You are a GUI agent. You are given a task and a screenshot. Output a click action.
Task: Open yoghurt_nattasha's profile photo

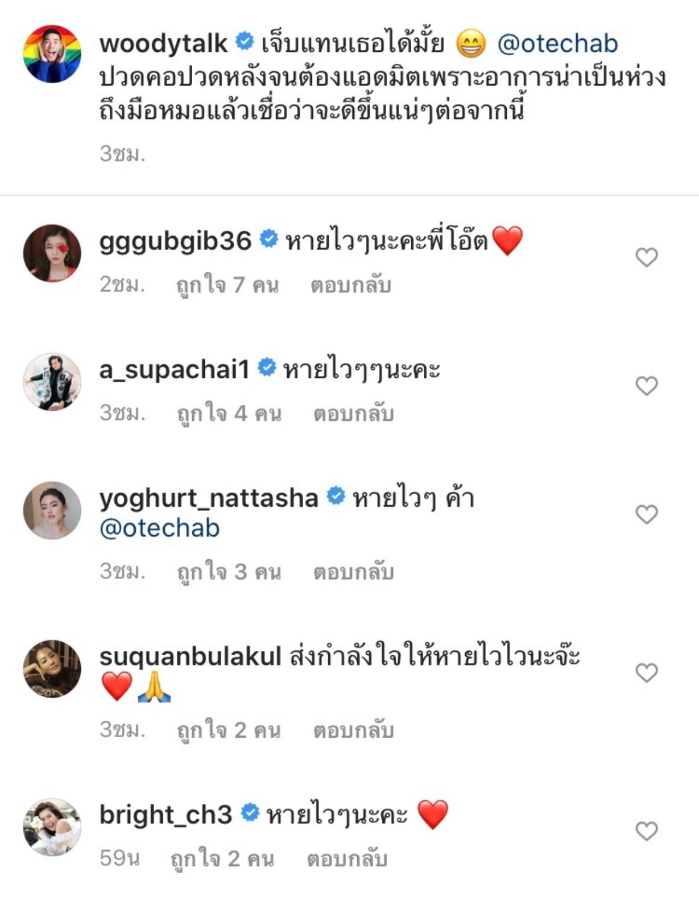point(52,510)
